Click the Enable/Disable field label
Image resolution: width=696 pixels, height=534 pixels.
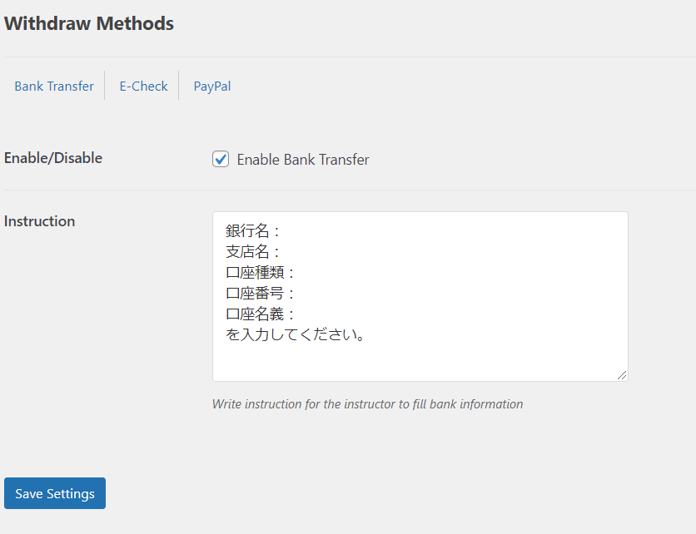(x=53, y=158)
